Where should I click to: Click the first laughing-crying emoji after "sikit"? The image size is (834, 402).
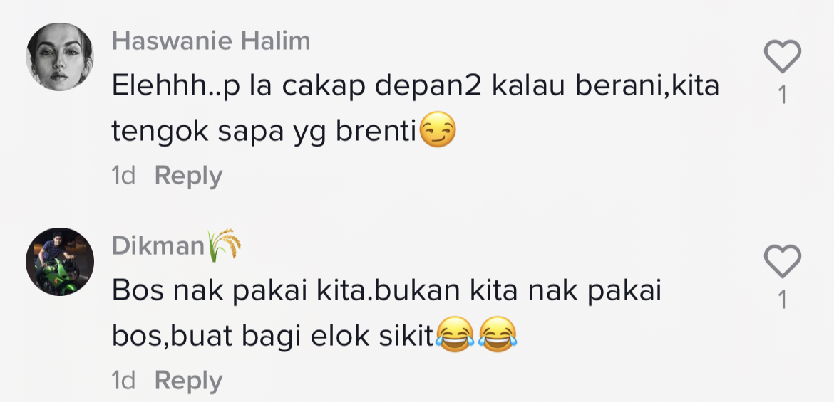click(x=454, y=334)
